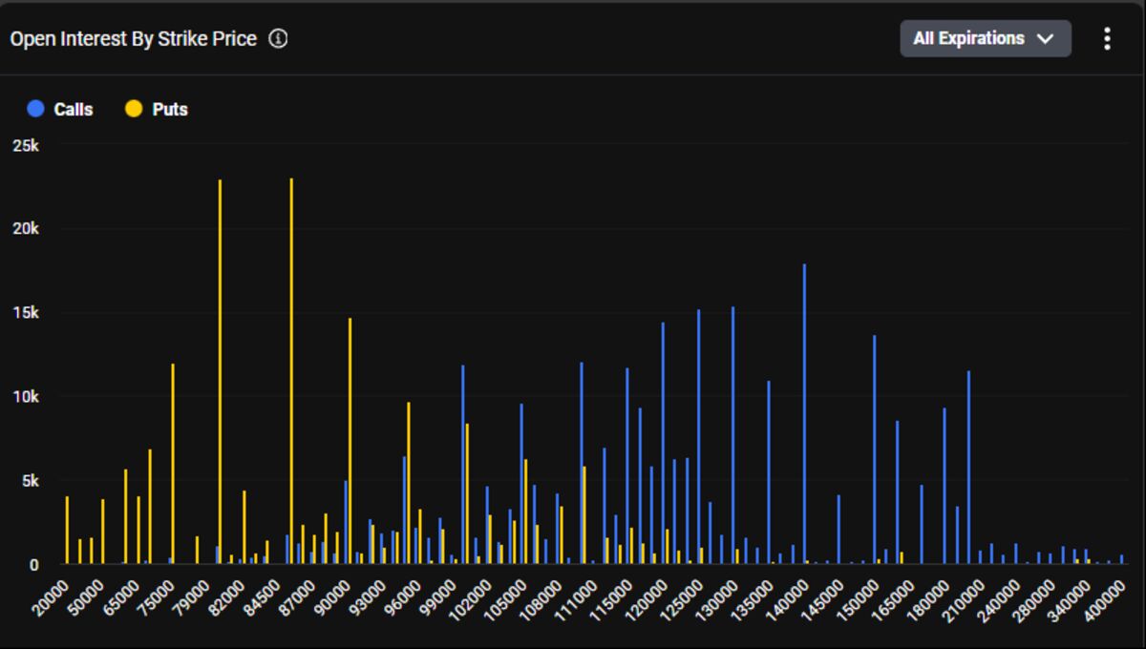Viewport: 1146px width, 649px height.
Task: Open the All Expirations dropdown
Action: pyautogui.click(x=985, y=39)
